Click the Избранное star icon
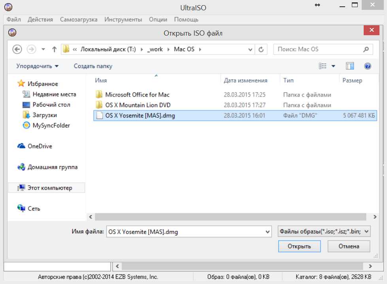Image resolution: width=387 pixels, height=284 pixels. [21, 83]
